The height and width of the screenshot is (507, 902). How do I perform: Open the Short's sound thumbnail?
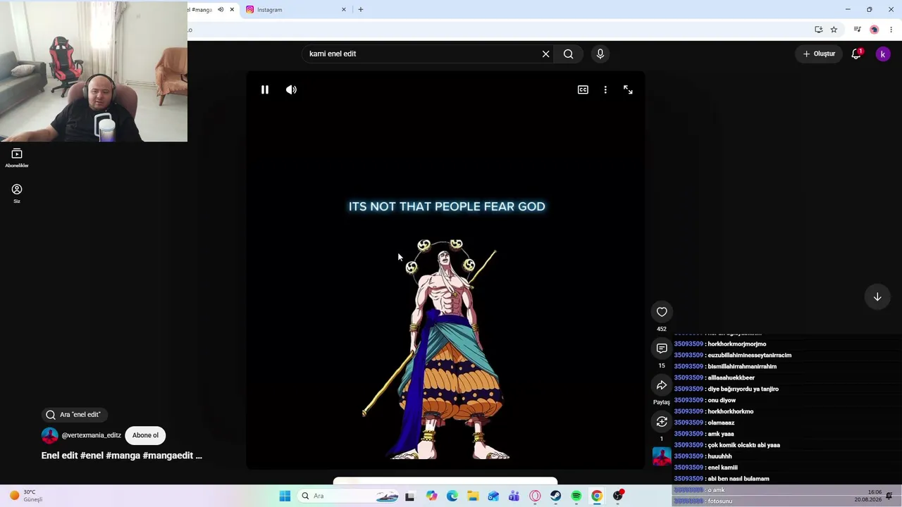[662, 456]
